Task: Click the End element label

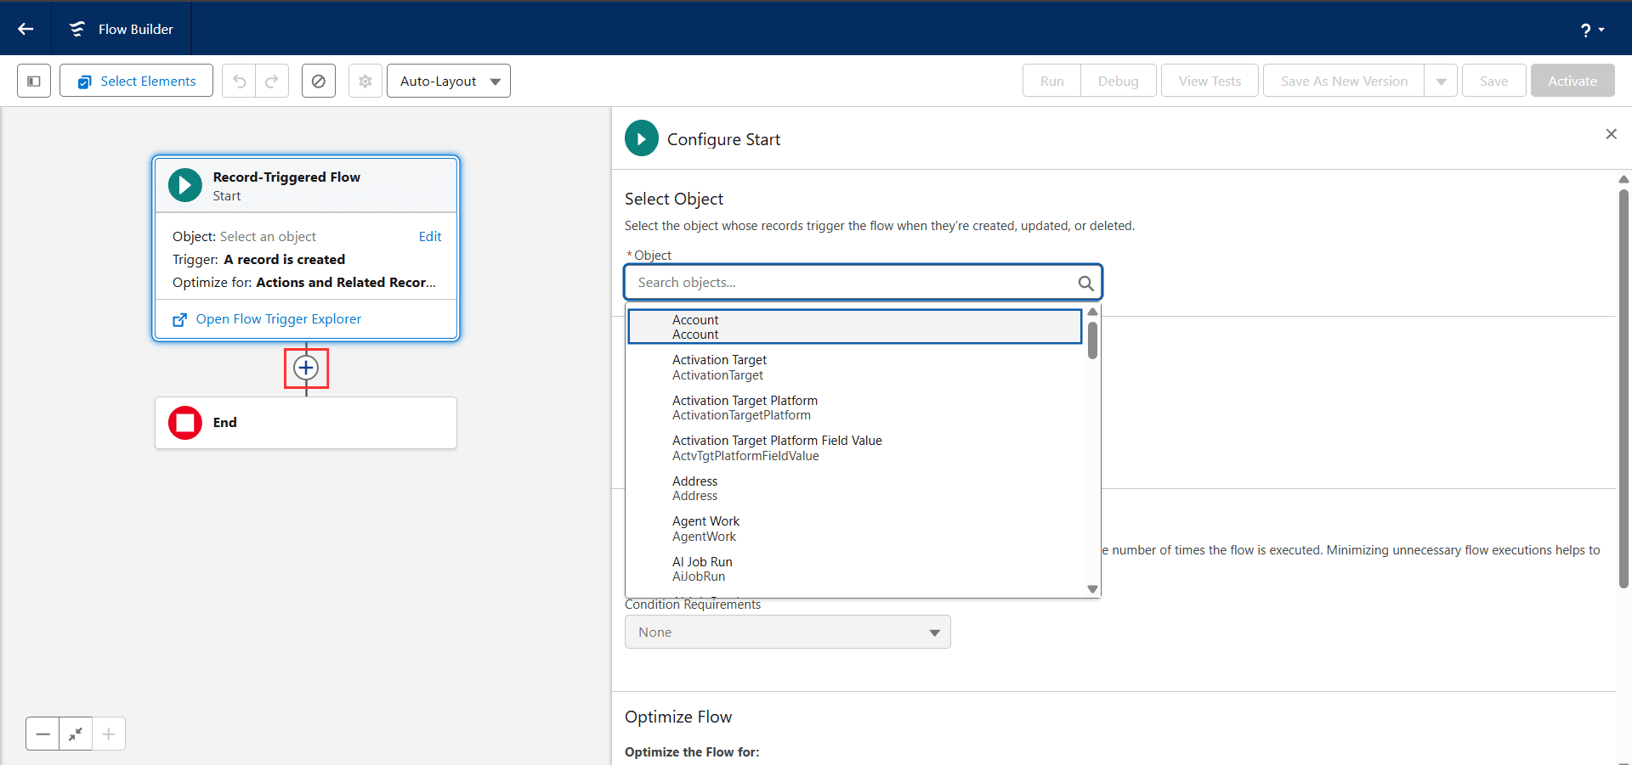Action: (x=225, y=423)
